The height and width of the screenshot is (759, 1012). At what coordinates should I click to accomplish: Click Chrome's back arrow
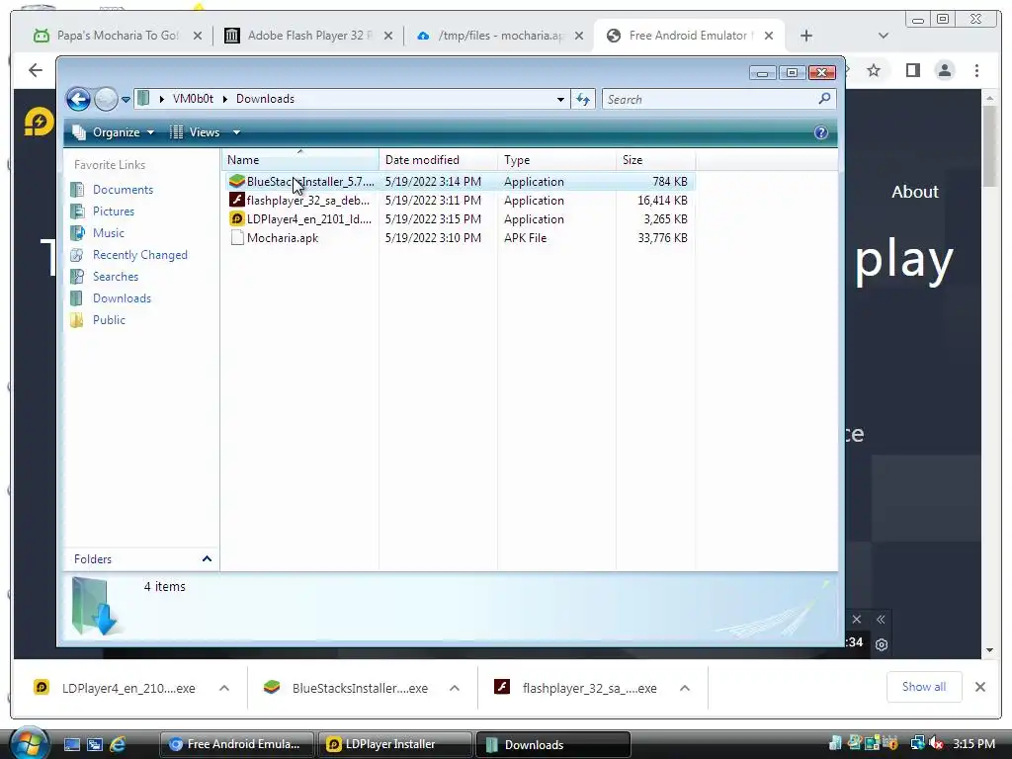[36, 70]
